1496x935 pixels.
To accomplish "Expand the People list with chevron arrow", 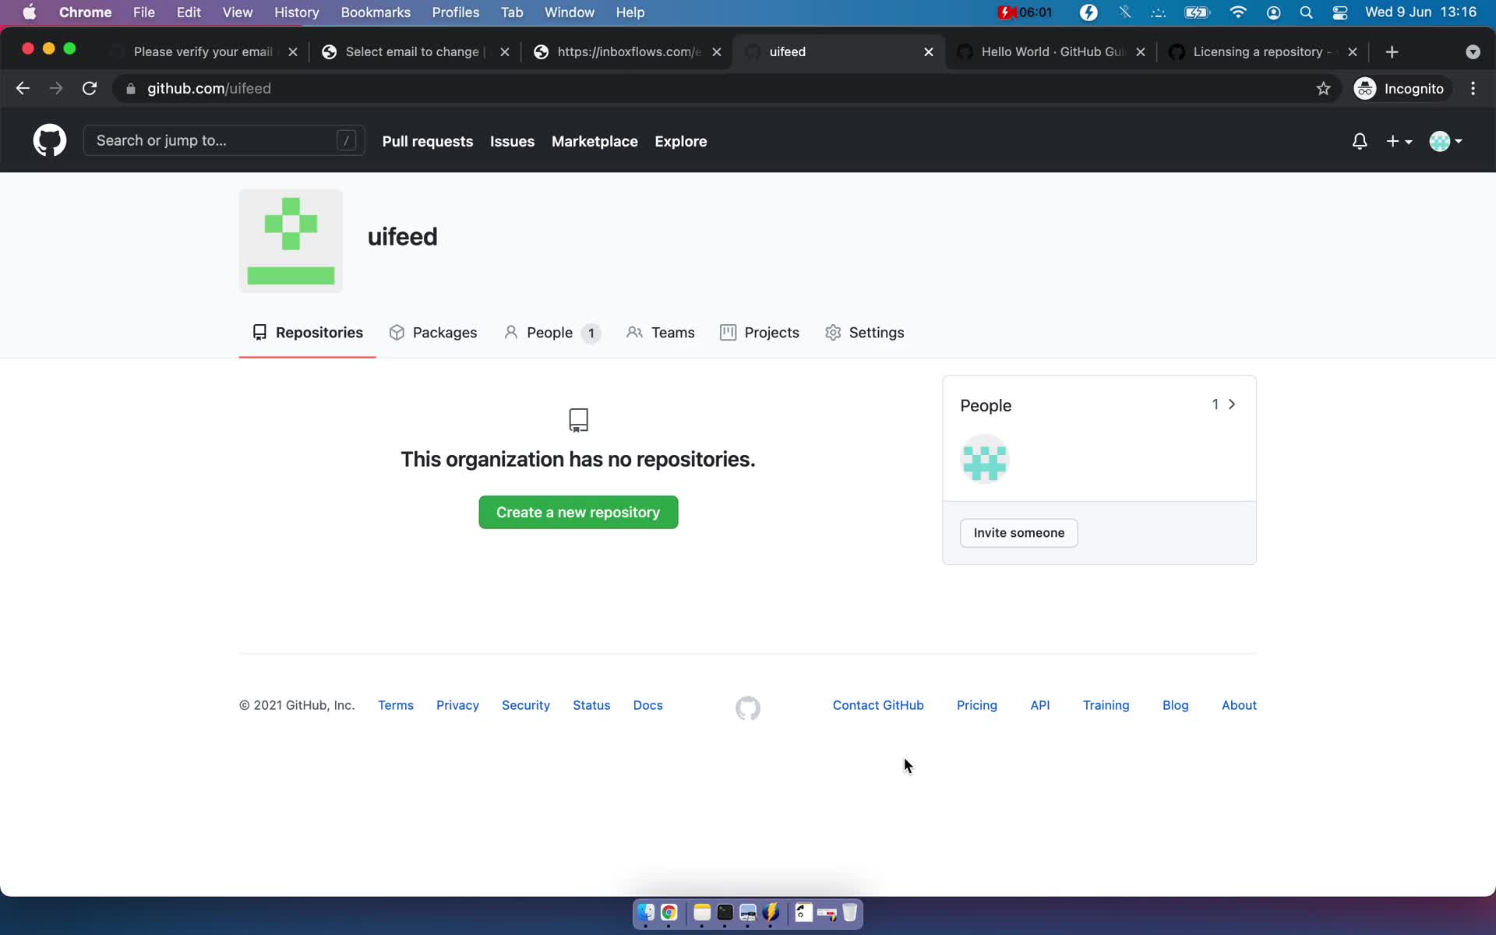I will coord(1232,404).
